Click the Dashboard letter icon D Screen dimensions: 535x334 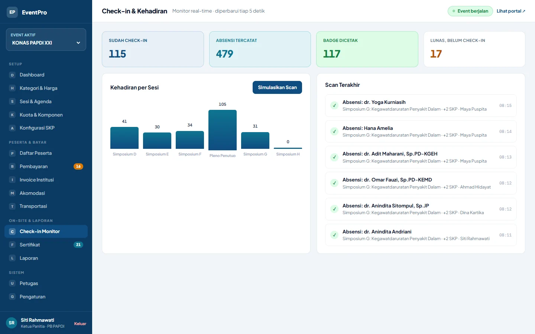(12, 75)
